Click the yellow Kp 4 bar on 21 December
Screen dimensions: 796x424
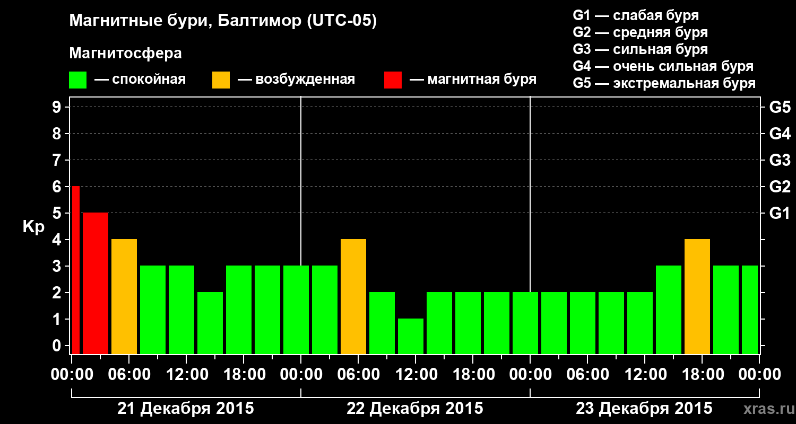[x=124, y=296]
